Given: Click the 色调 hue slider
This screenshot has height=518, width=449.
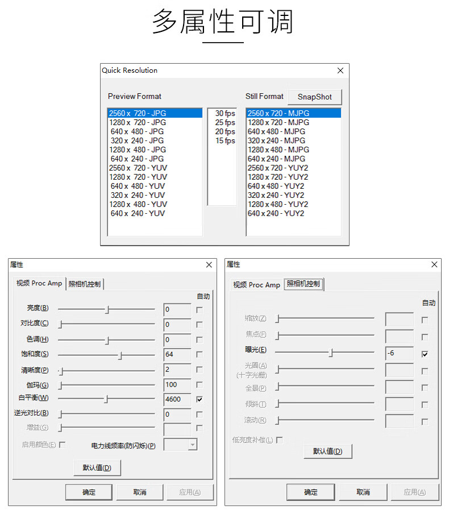Looking at the screenshot, I should 106,340.
